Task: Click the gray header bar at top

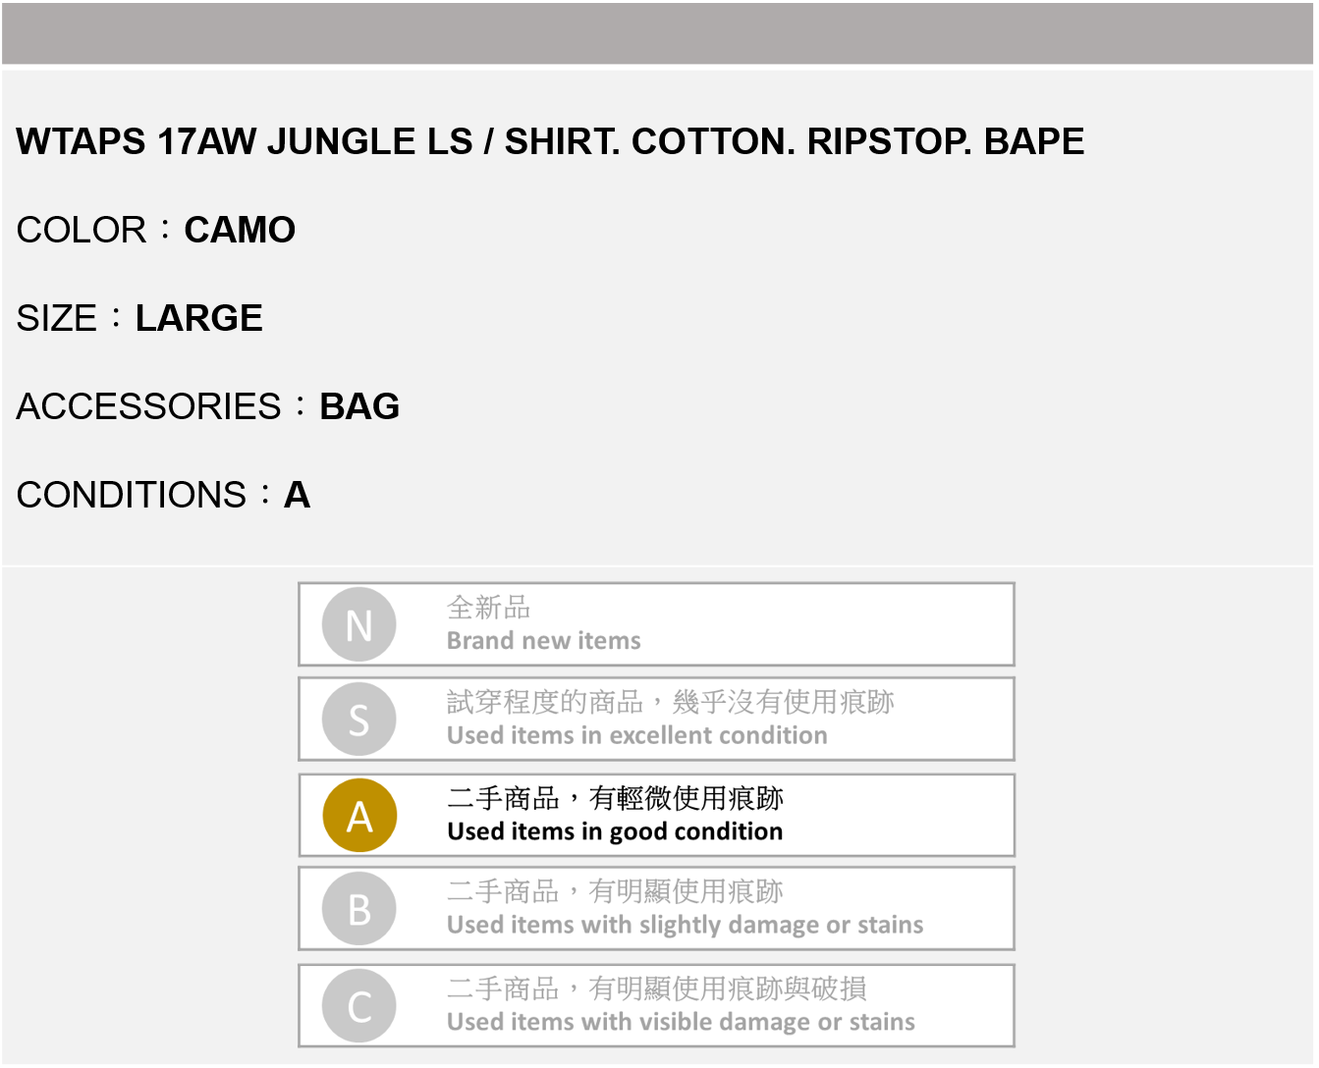Action: pyautogui.click(x=658, y=33)
